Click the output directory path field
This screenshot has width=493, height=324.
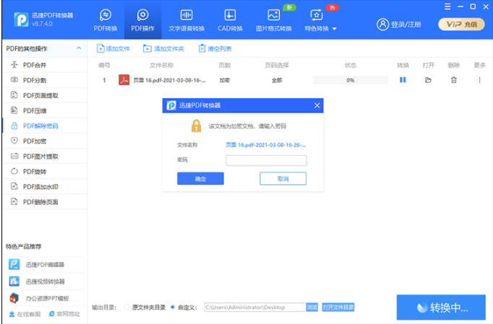pos(255,307)
